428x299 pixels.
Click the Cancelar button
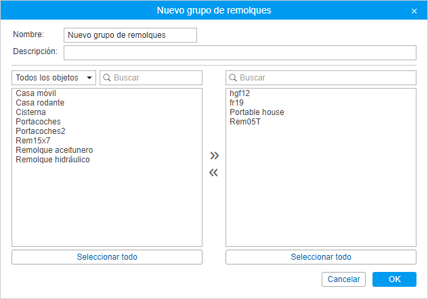[343, 279]
